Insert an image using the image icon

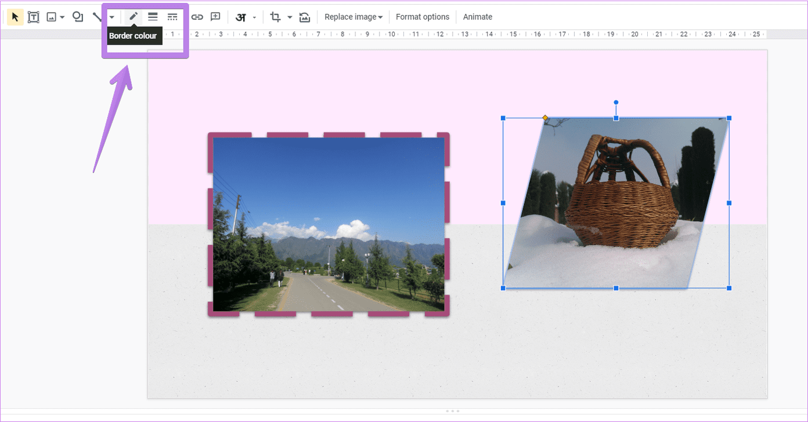[x=51, y=17]
